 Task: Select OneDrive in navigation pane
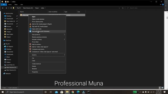[8, 40]
